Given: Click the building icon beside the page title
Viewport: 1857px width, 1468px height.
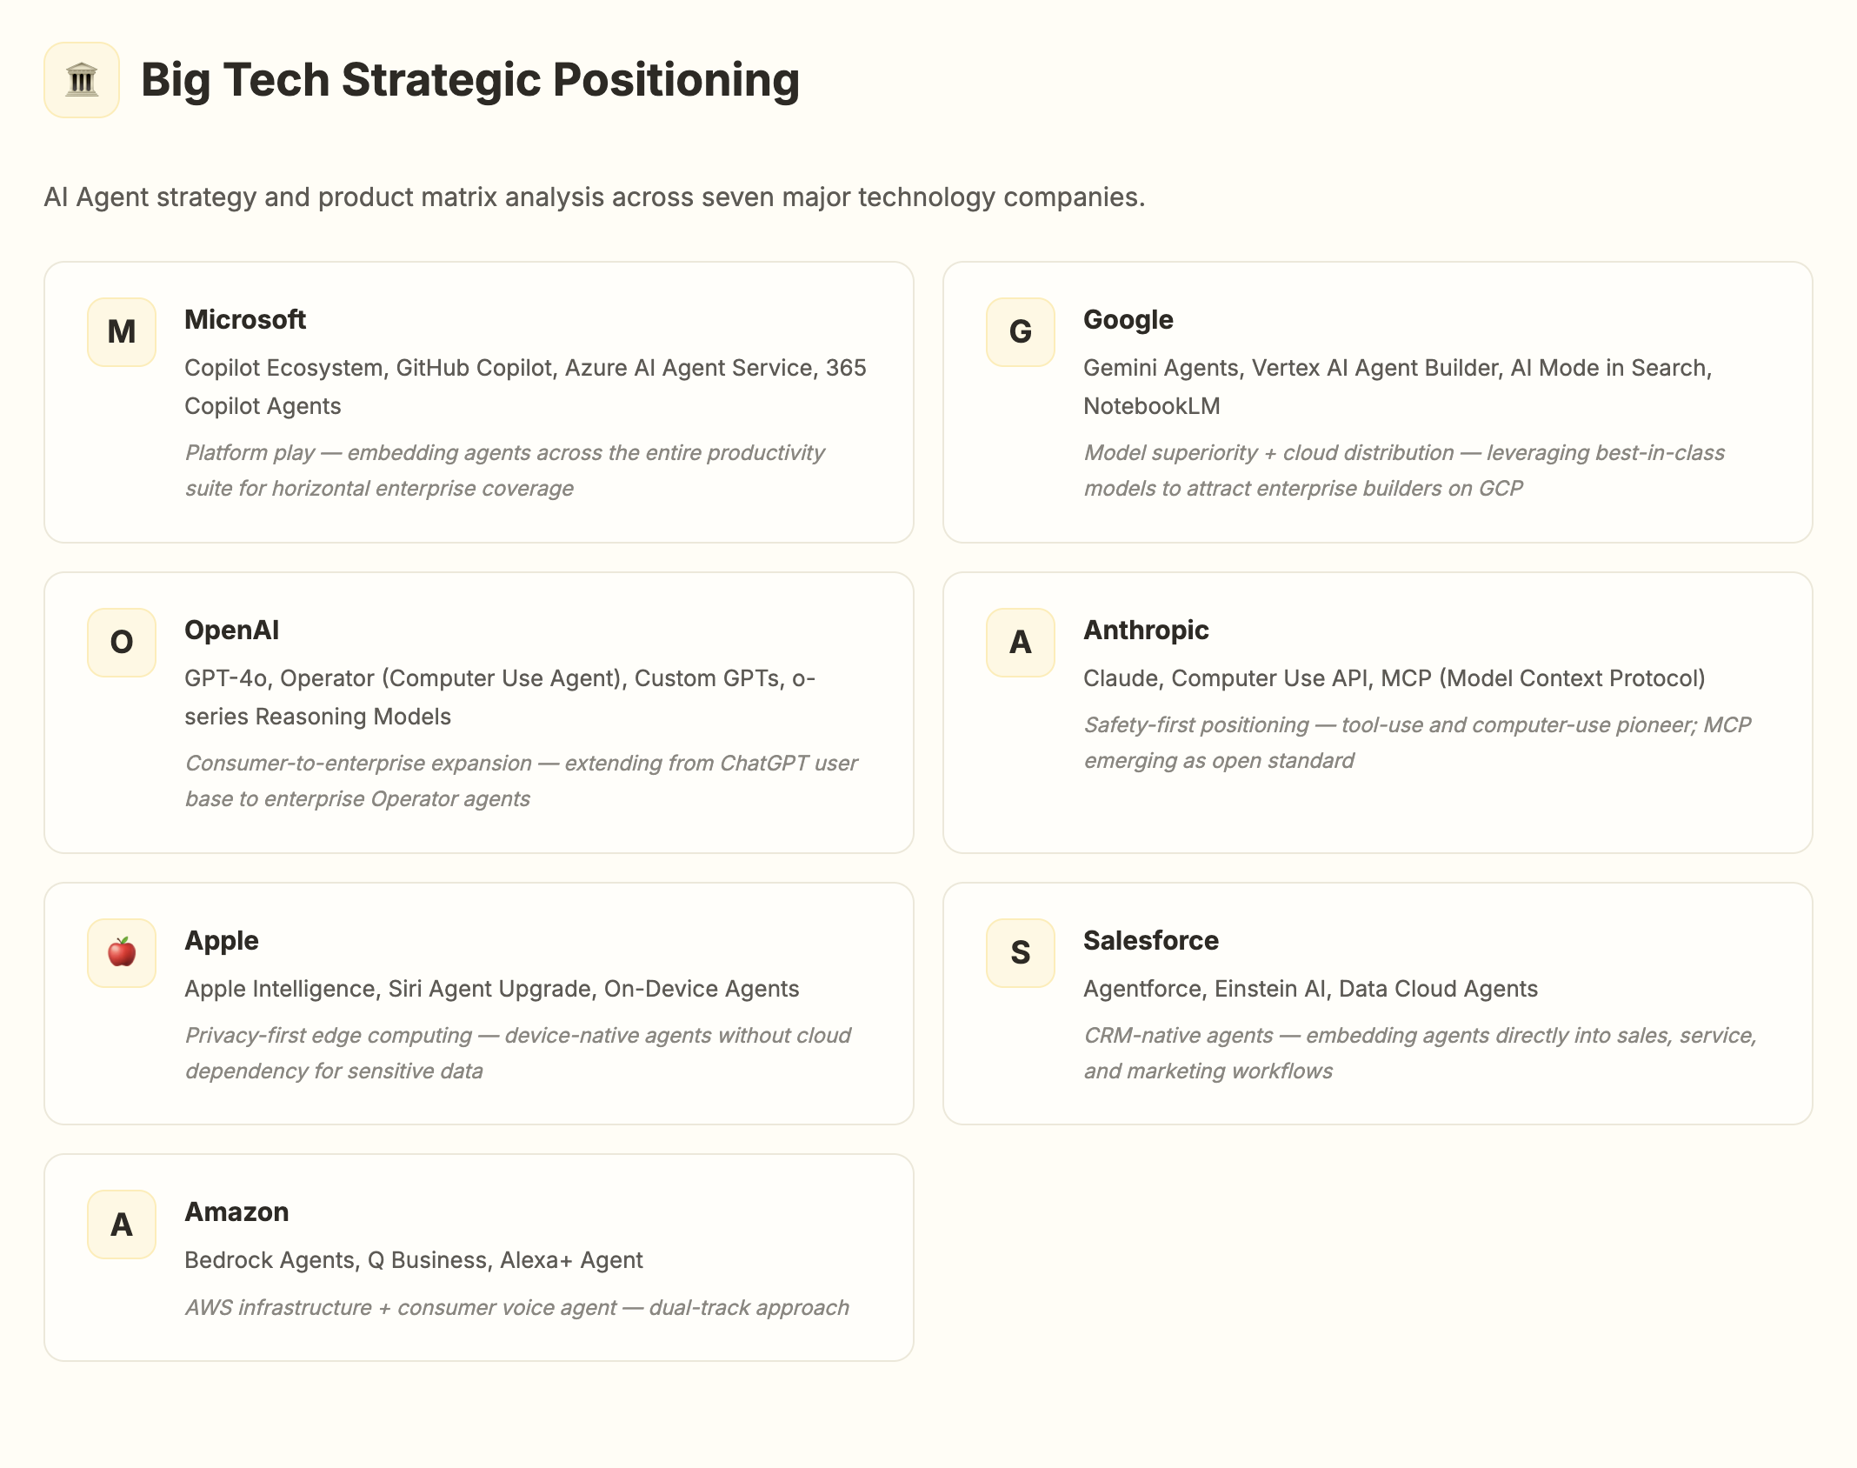Looking at the screenshot, I should point(82,80).
